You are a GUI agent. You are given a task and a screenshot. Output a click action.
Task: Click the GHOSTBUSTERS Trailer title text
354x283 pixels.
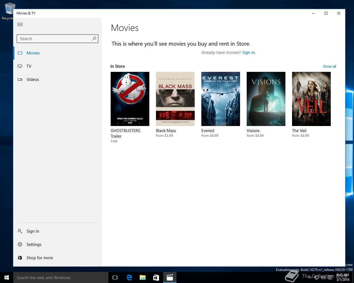pos(125,133)
